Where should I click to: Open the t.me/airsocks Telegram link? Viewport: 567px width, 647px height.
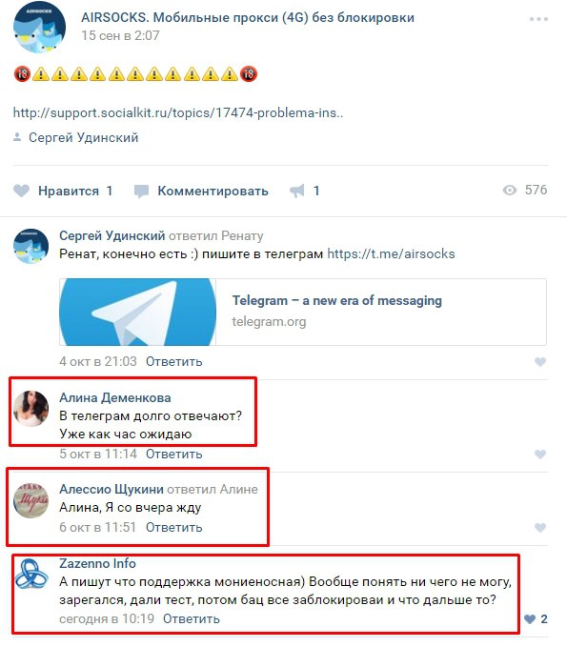(x=391, y=253)
